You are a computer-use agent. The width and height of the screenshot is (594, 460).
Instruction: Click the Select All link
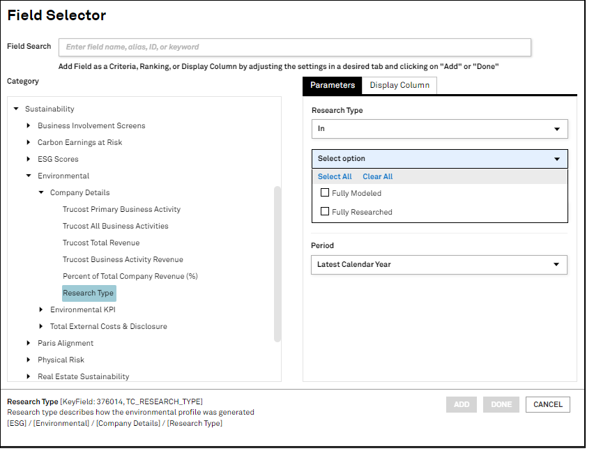click(x=335, y=176)
